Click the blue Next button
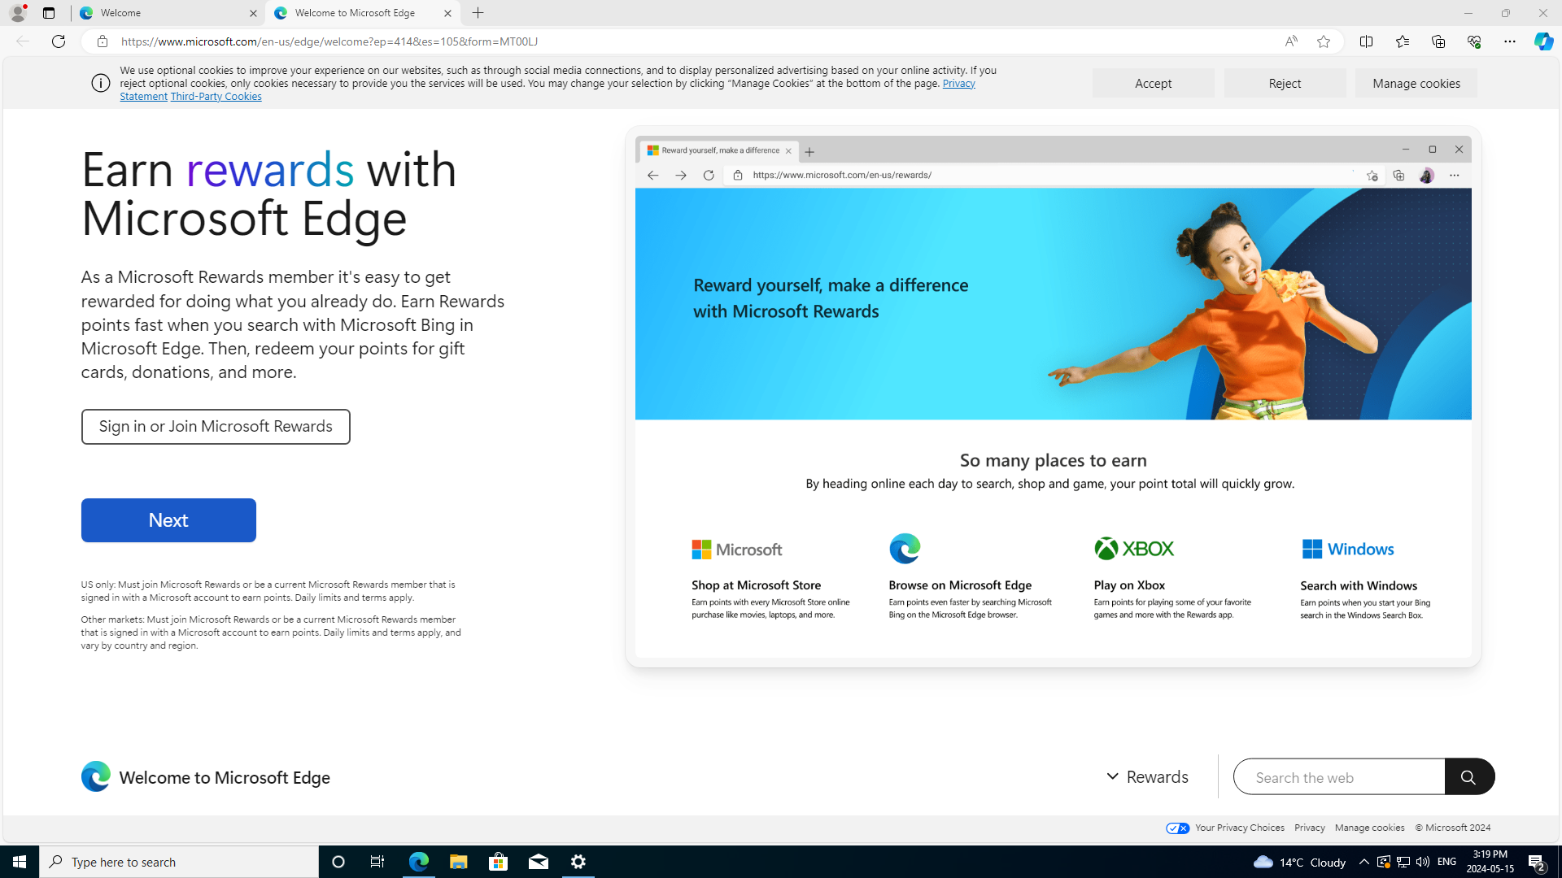 (168, 520)
